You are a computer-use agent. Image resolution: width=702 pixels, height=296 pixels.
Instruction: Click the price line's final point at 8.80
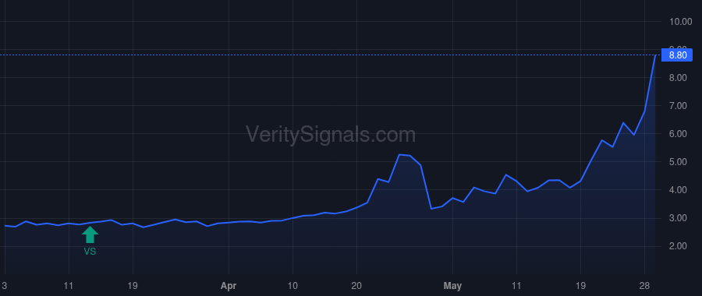point(655,55)
